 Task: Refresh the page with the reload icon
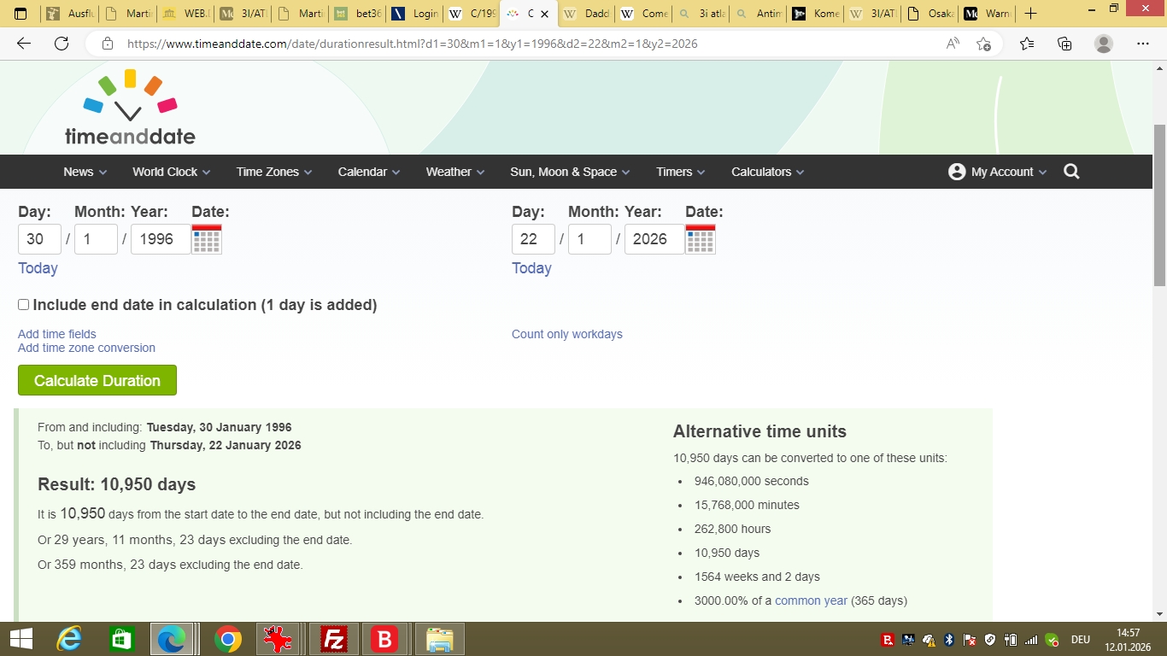point(62,44)
